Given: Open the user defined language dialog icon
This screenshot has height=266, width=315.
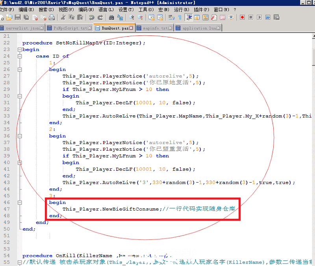Looking at the screenshot, I should tap(197, 18).
